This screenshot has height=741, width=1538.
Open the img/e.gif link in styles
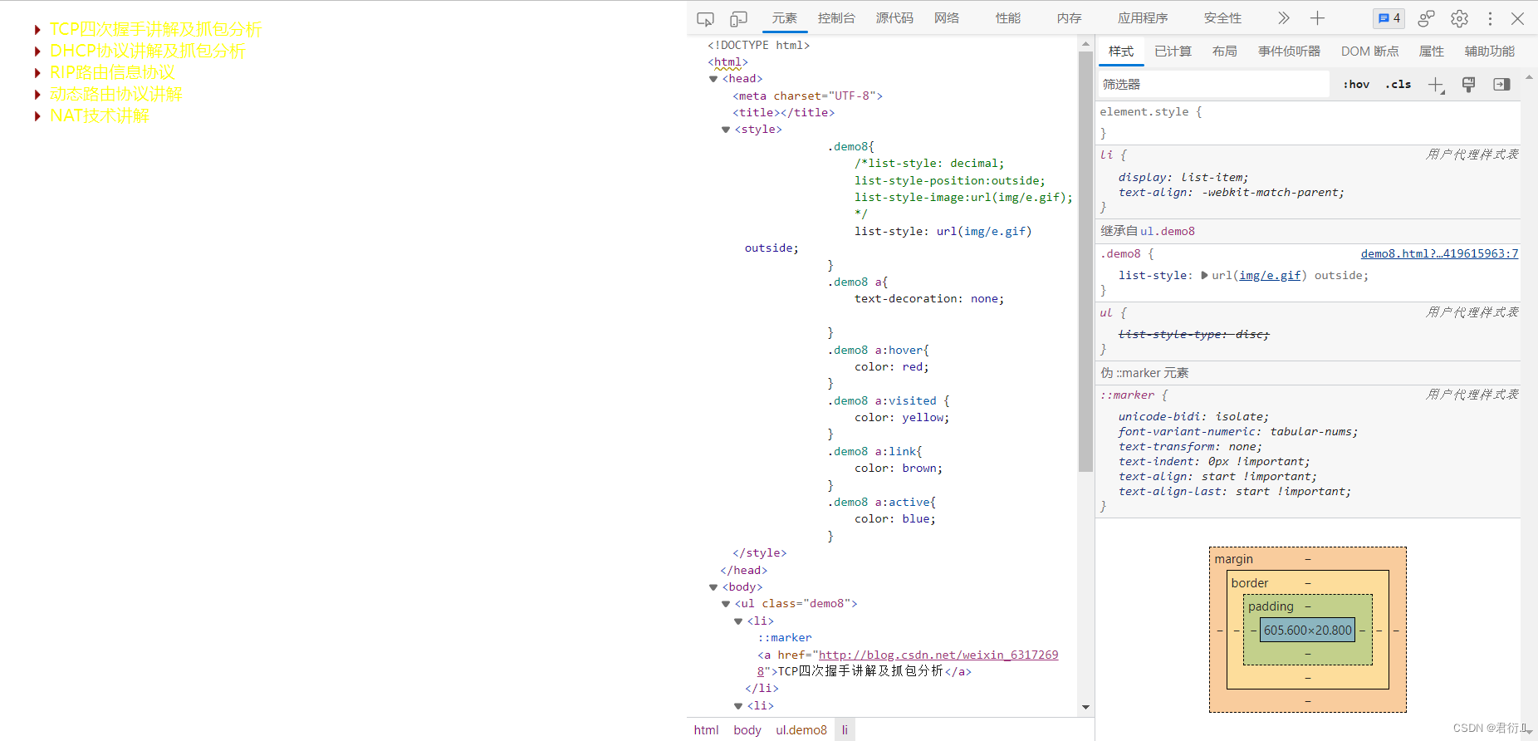(x=1270, y=275)
